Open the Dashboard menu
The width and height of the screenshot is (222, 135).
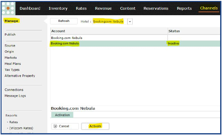30,8
